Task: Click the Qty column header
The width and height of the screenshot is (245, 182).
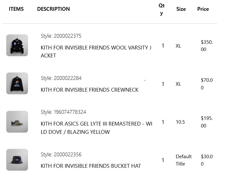Action: 162,10
